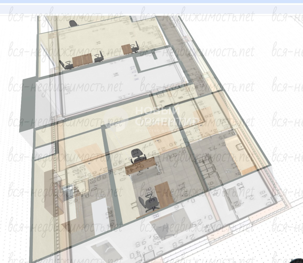Select the office chair in the topmost room

pos(73,23)
